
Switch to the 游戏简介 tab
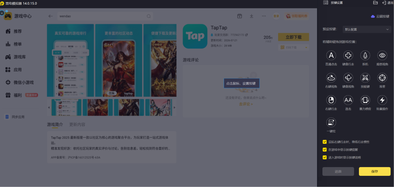click(55, 124)
